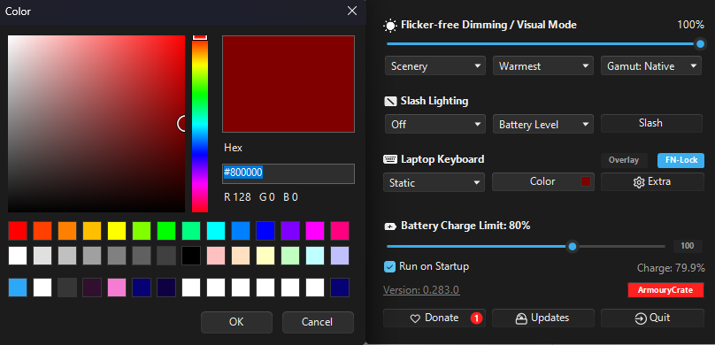Toggle the keyboard Overlay button
715x345 pixels.
(x=624, y=160)
